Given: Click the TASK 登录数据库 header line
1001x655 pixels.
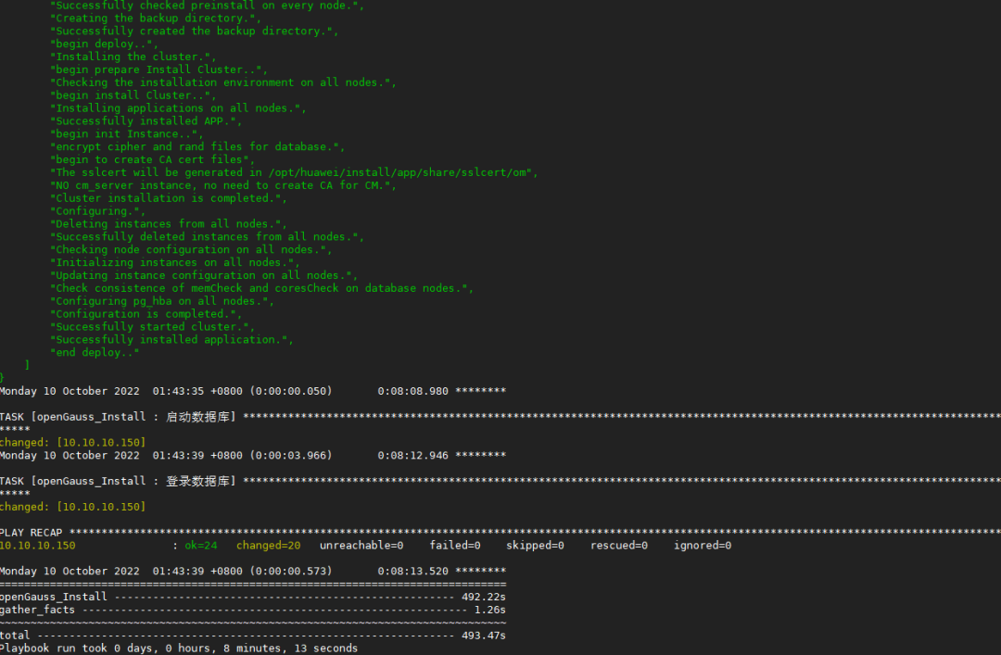Looking at the screenshot, I should [500, 481].
